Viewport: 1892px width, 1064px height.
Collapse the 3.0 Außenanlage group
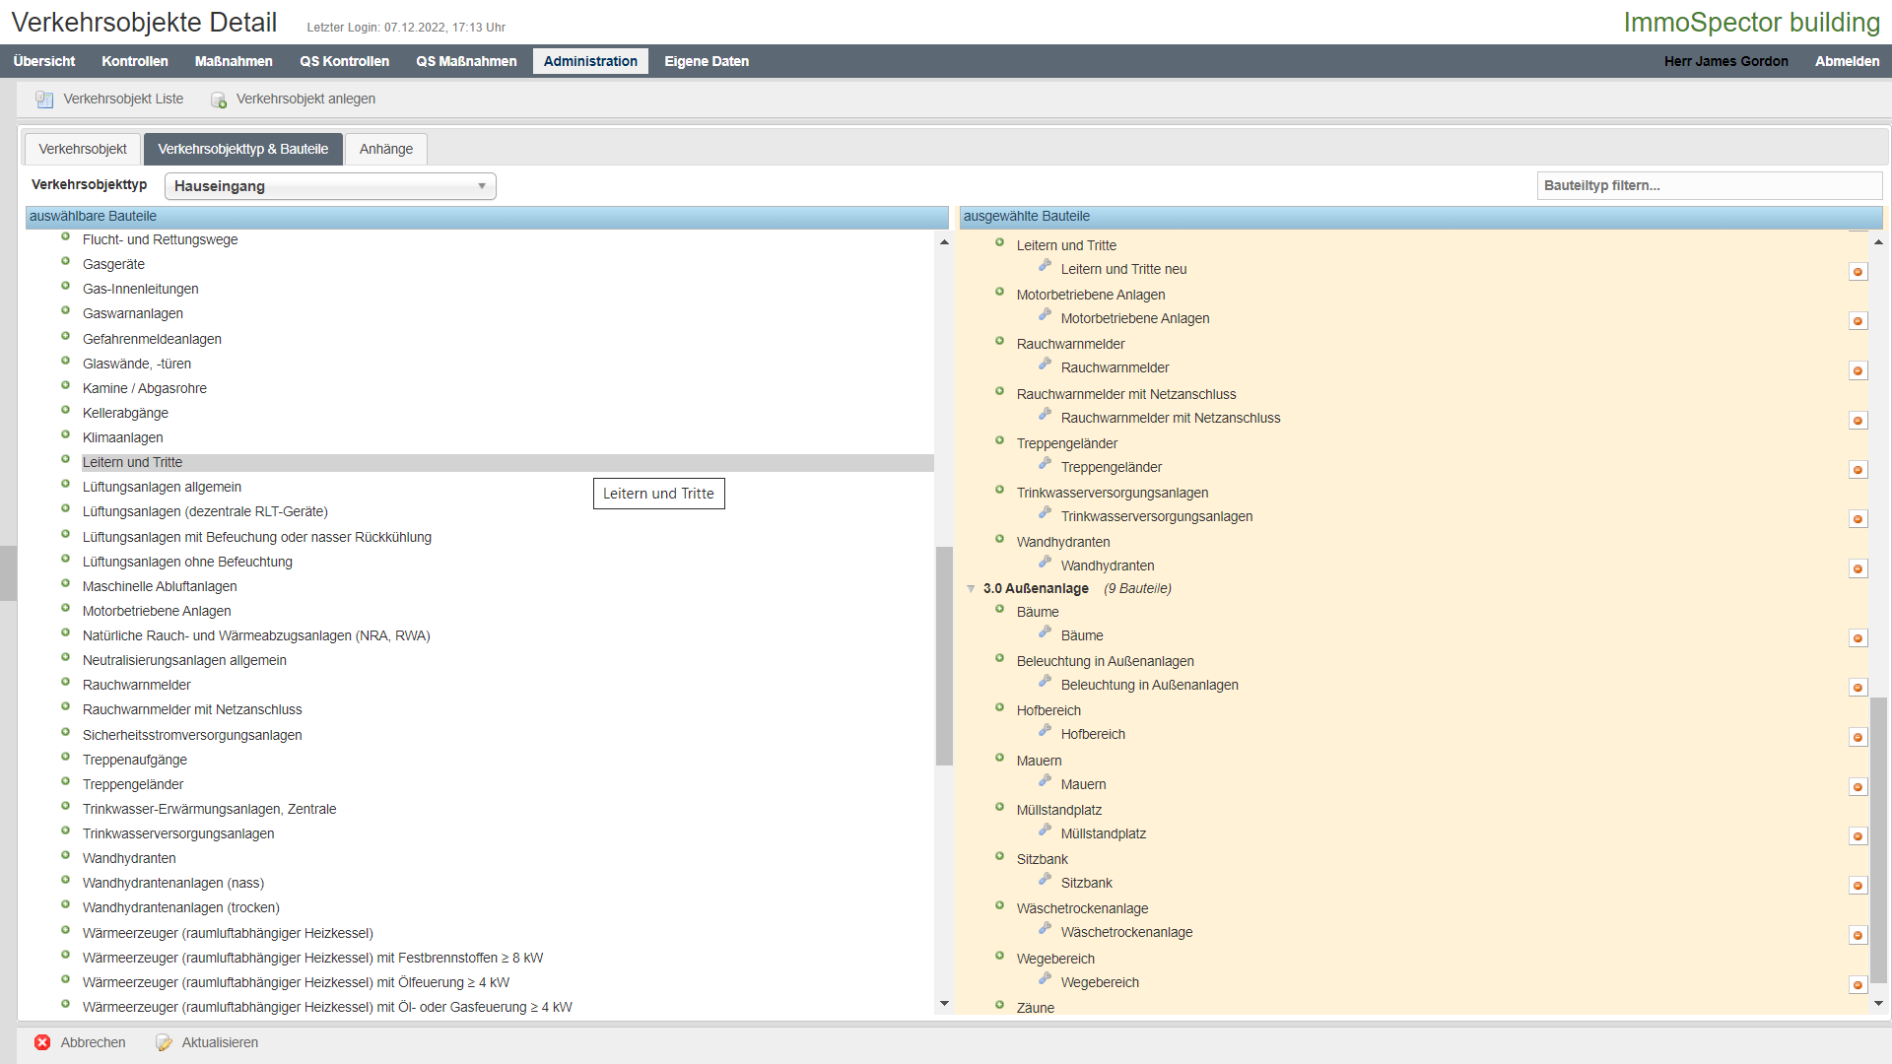(971, 589)
